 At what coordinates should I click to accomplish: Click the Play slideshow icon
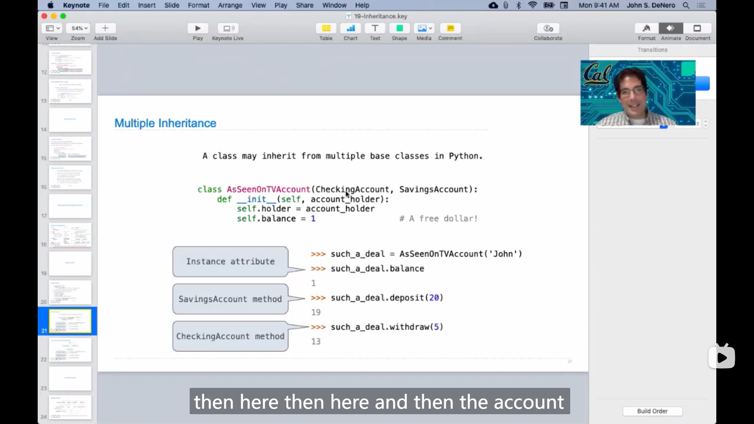pos(198,28)
